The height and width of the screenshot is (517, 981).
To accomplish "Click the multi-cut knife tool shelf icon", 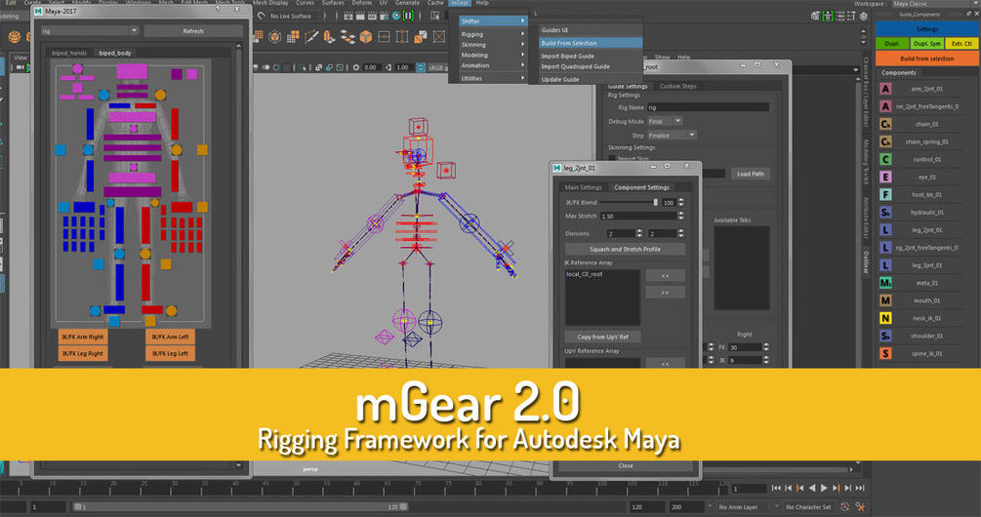I will (x=311, y=37).
